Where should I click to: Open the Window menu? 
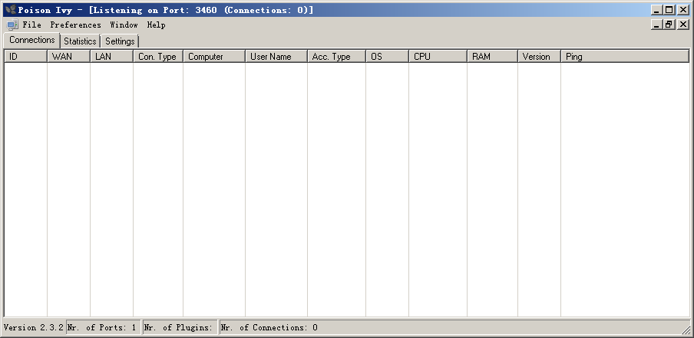[x=124, y=25]
